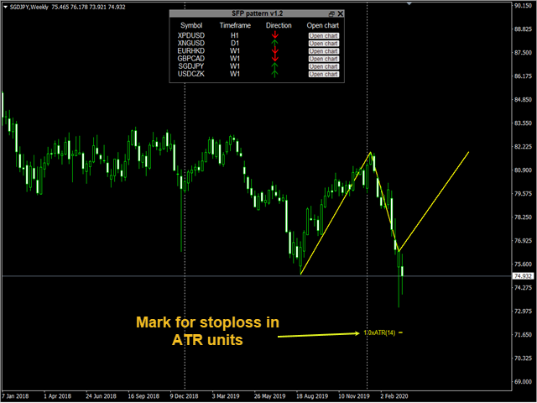
Task: Click the 18 Aug 2019 date label
Action: [x=312, y=396]
